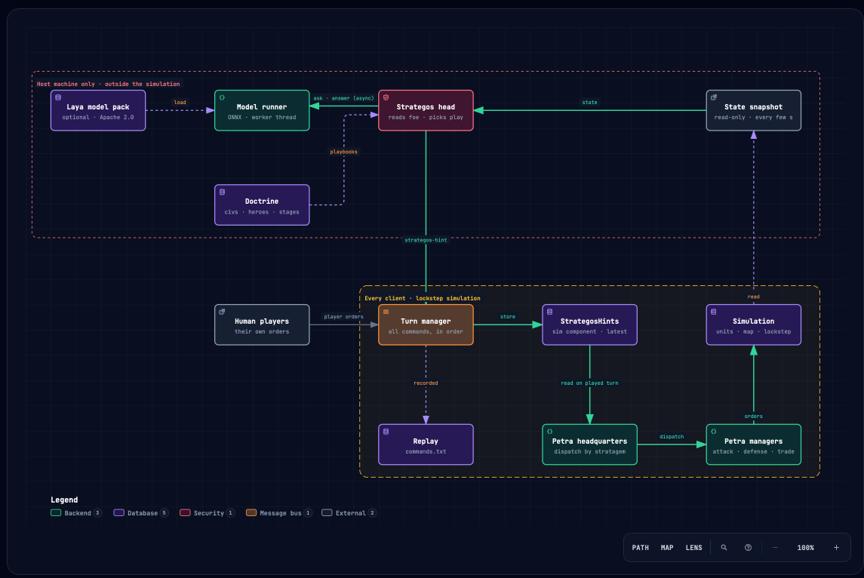Image resolution: width=864 pixels, height=578 pixels.
Task: Toggle Database category in the legend
Action: [x=141, y=513]
